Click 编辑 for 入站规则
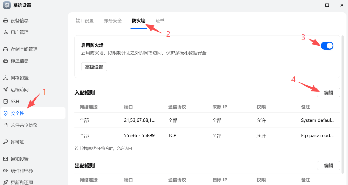This screenshot has width=348, height=185. (x=328, y=93)
